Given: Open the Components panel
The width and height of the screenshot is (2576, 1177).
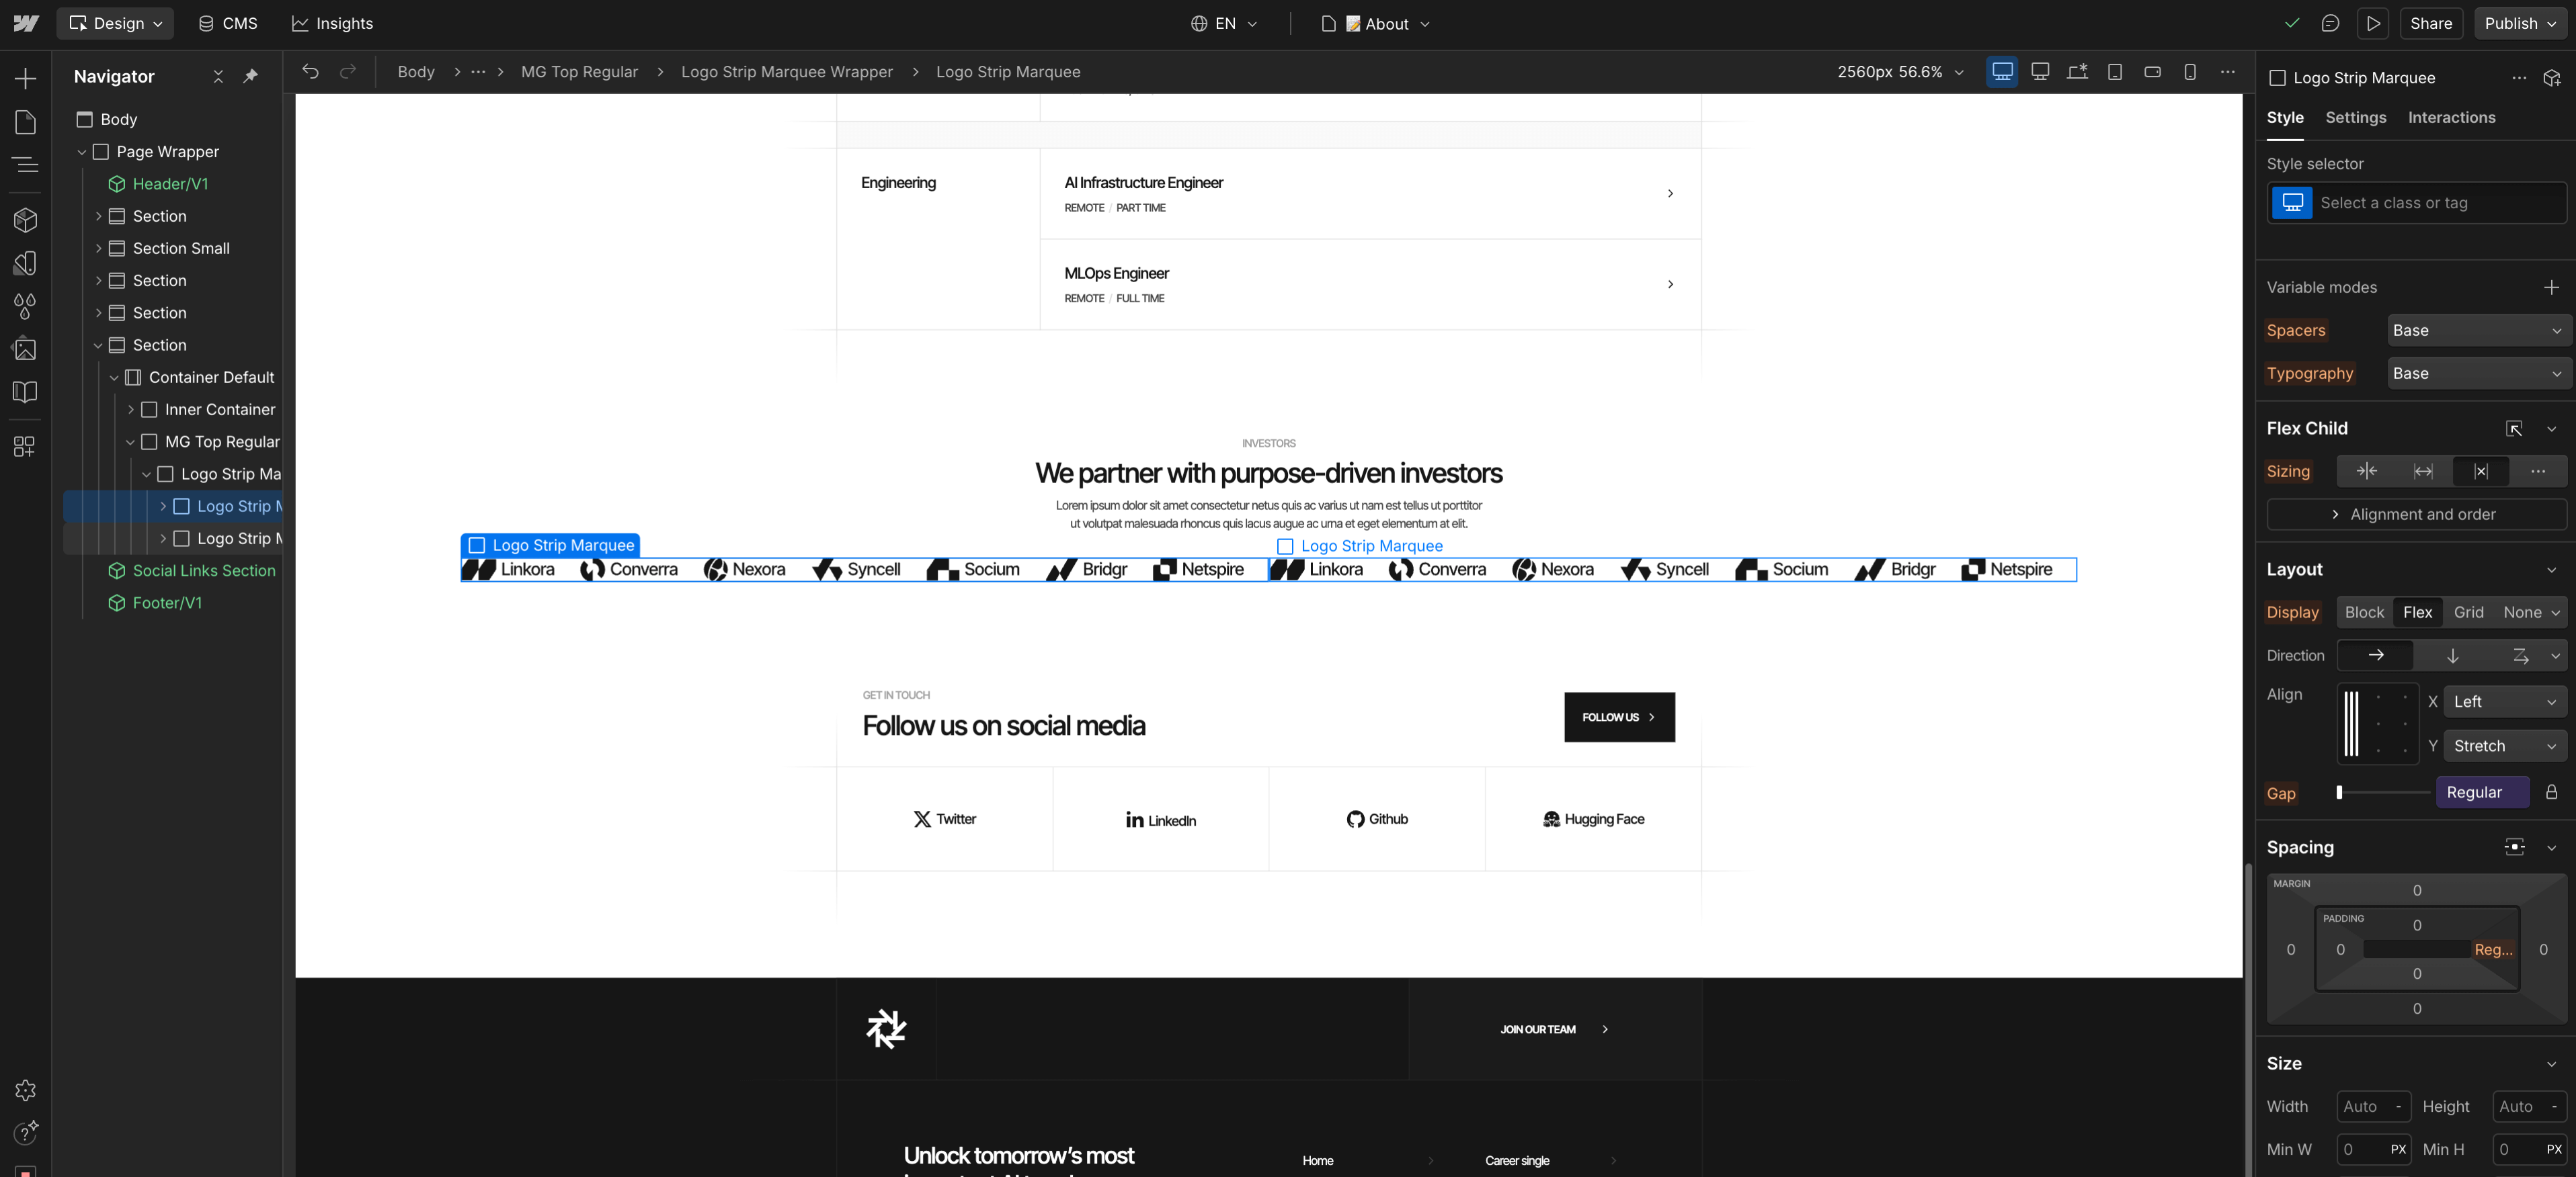Looking at the screenshot, I should coord(25,220).
